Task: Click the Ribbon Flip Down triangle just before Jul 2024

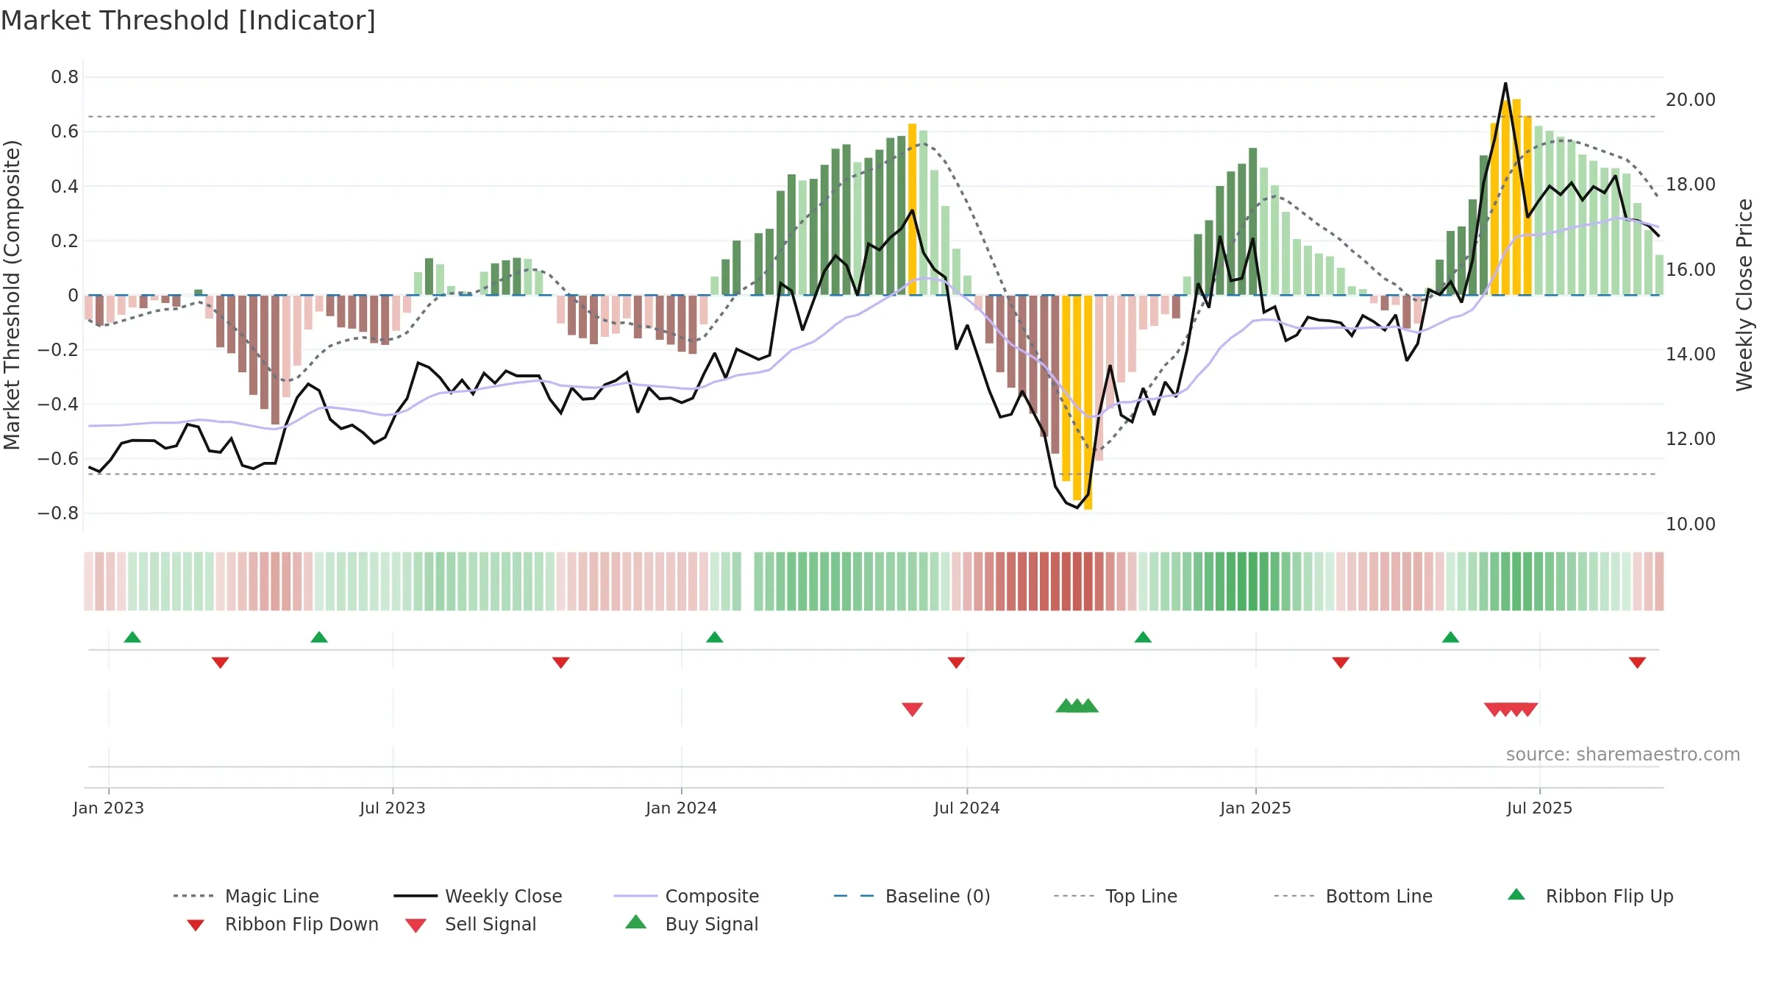Action: [x=956, y=662]
